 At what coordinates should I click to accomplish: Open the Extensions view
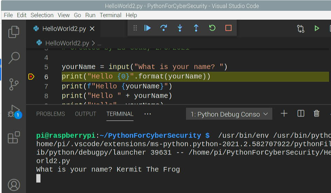[x=14, y=137]
